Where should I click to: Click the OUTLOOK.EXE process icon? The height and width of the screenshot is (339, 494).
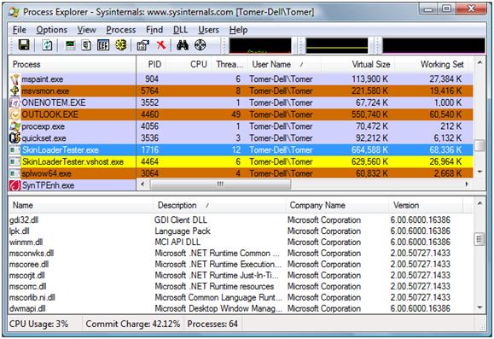pos(15,114)
